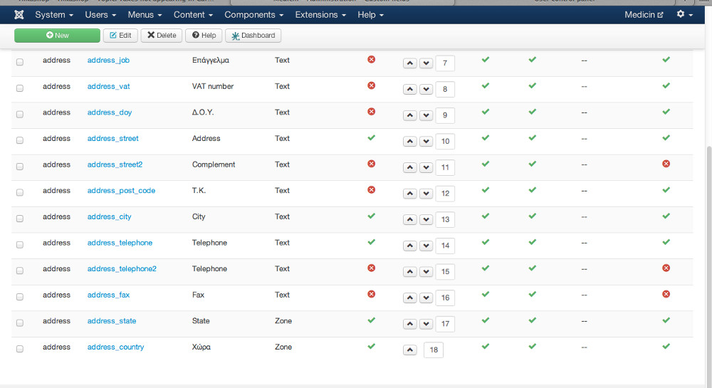Edit the ordering number for address_doy

coord(445,115)
